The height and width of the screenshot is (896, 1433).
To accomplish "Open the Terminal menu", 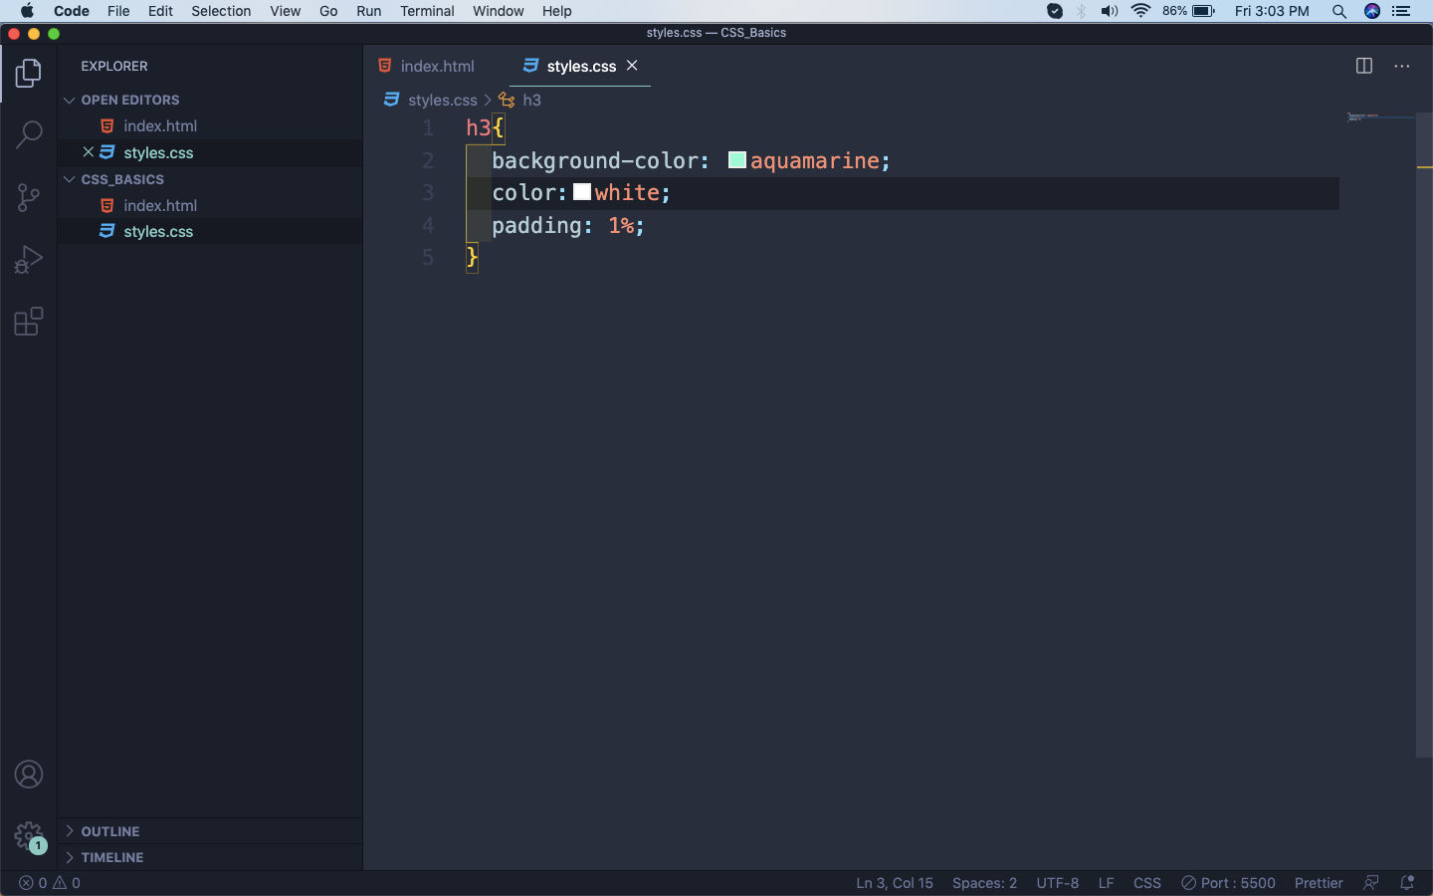I will [x=427, y=11].
